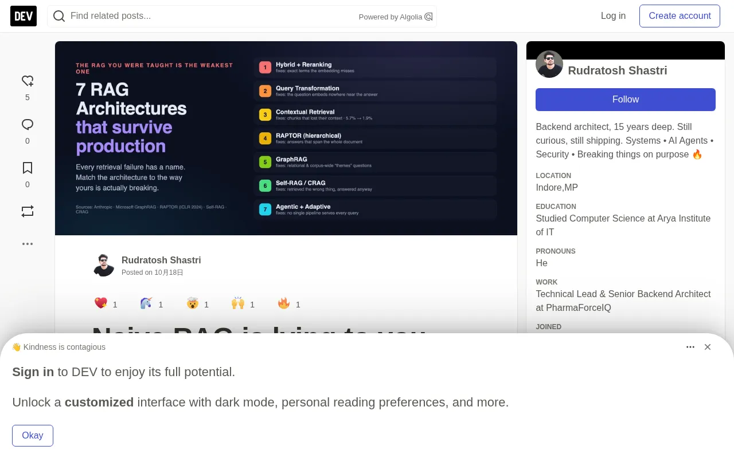Dismiss the sign-in banner with X
734x458 pixels.
coord(708,347)
